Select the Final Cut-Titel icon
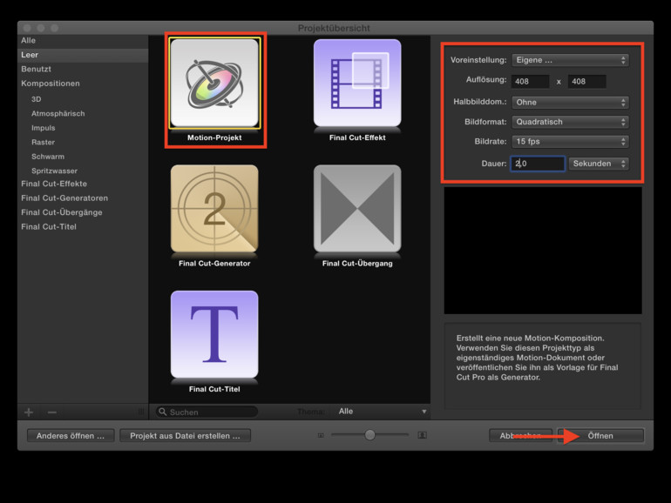The image size is (671, 503). coord(214,334)
